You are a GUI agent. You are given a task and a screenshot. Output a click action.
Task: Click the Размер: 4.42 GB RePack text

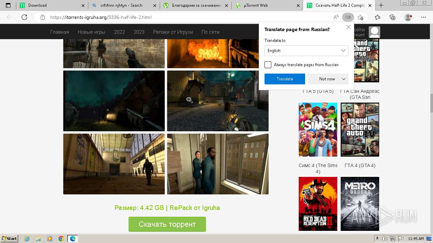coord(167,208)
